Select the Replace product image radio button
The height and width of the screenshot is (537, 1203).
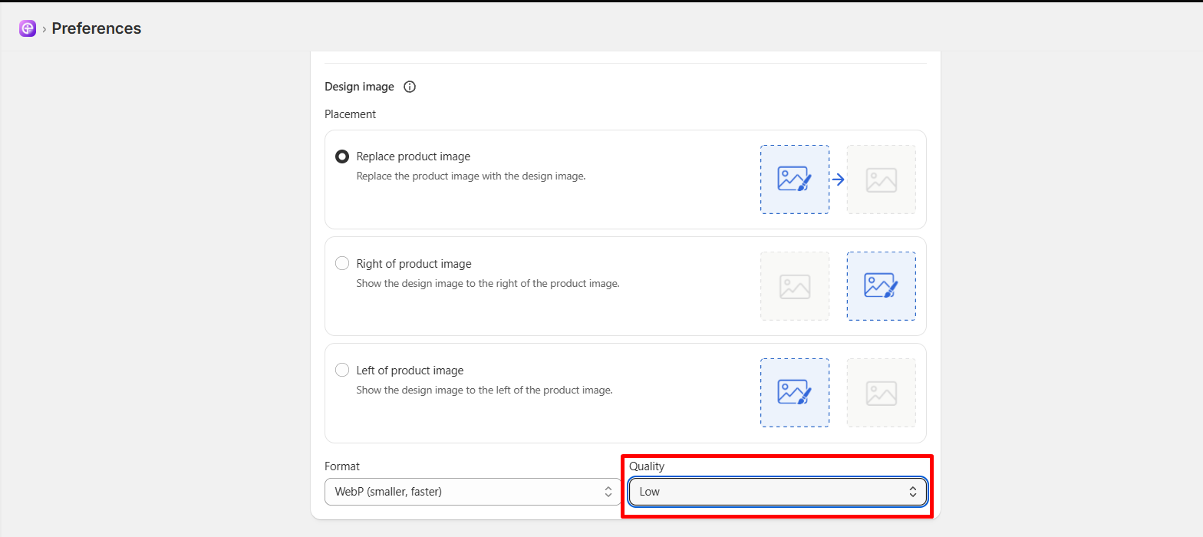(x=343, y=156)
